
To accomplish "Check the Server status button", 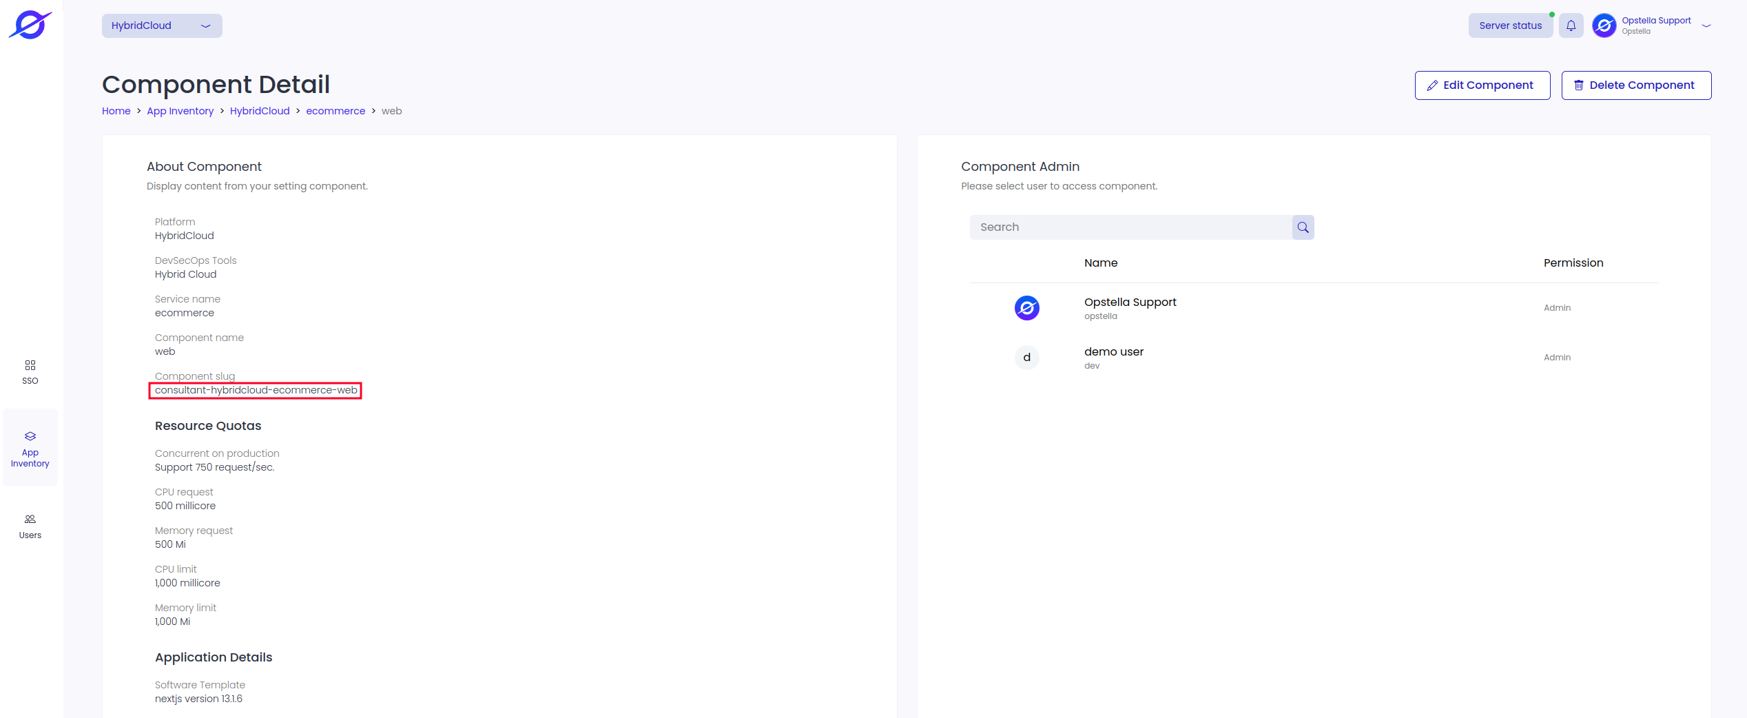I will (1511, 25).
